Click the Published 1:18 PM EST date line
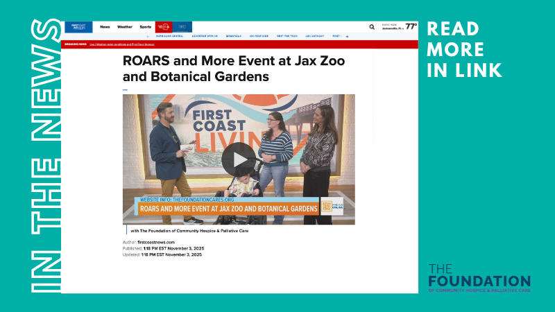The width and height of the screenshot is (555, 312). 163,248
